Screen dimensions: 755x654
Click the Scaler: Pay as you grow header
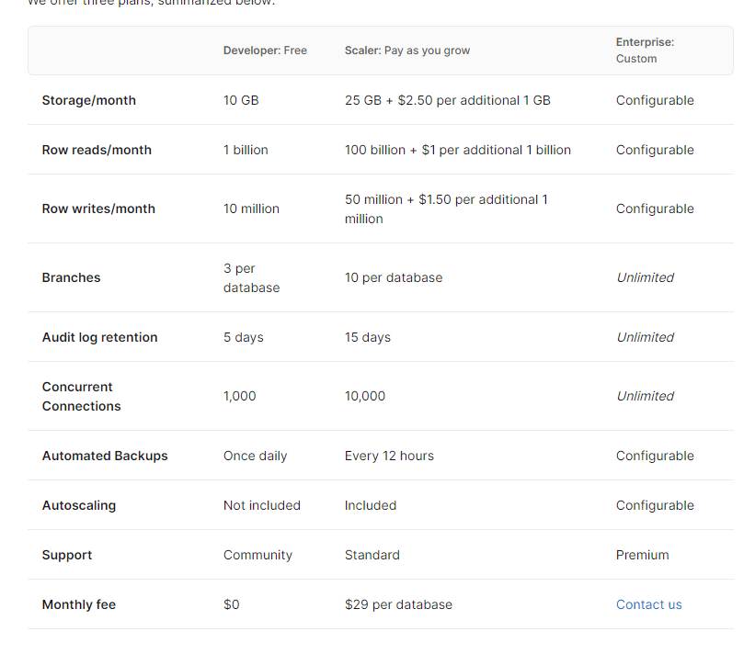coord(406,51)
